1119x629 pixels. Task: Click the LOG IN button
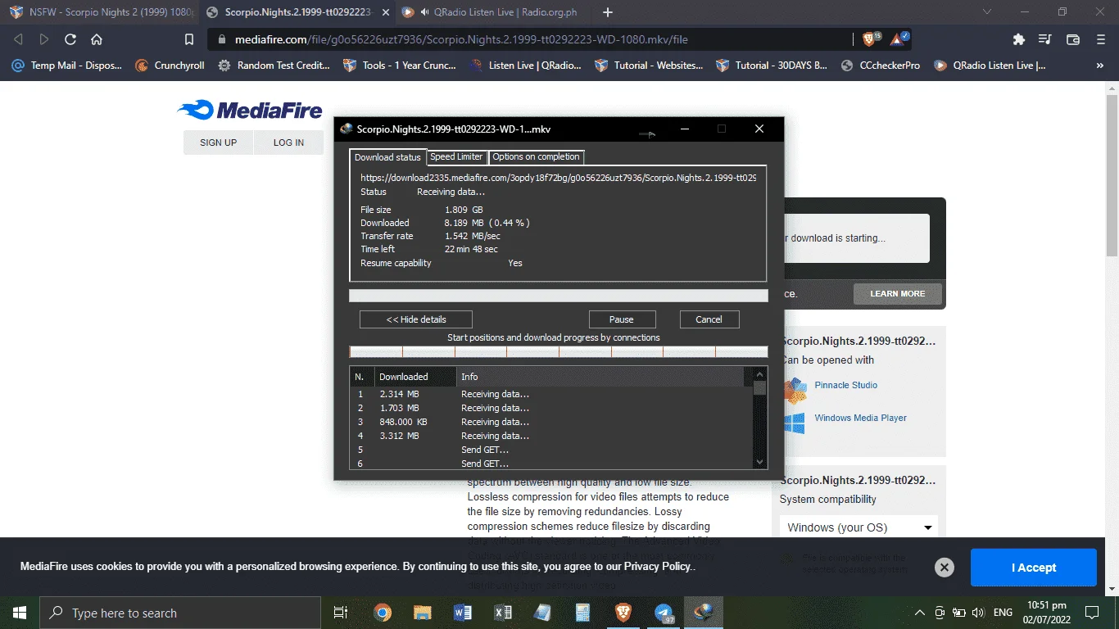[288, 143]
